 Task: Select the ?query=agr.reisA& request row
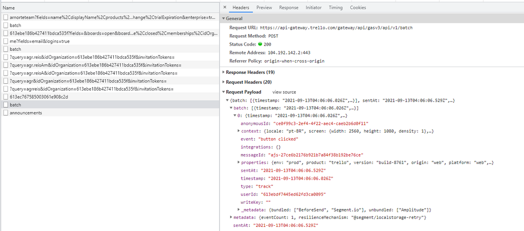click(110, 73)
